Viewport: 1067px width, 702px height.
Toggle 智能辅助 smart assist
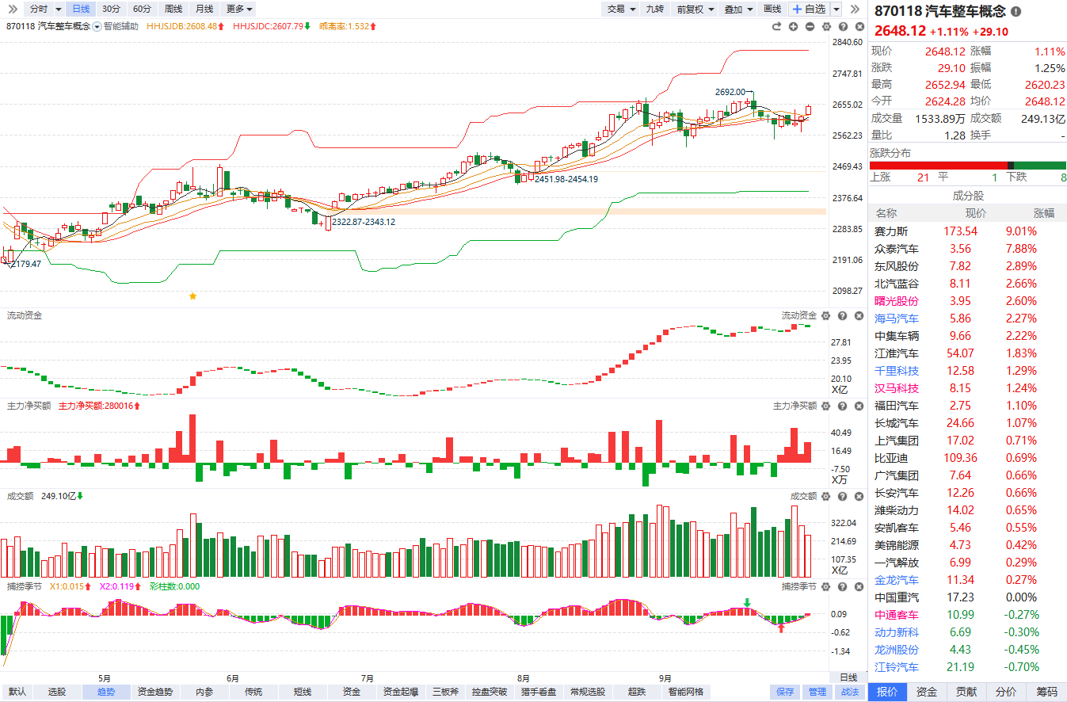121,26
